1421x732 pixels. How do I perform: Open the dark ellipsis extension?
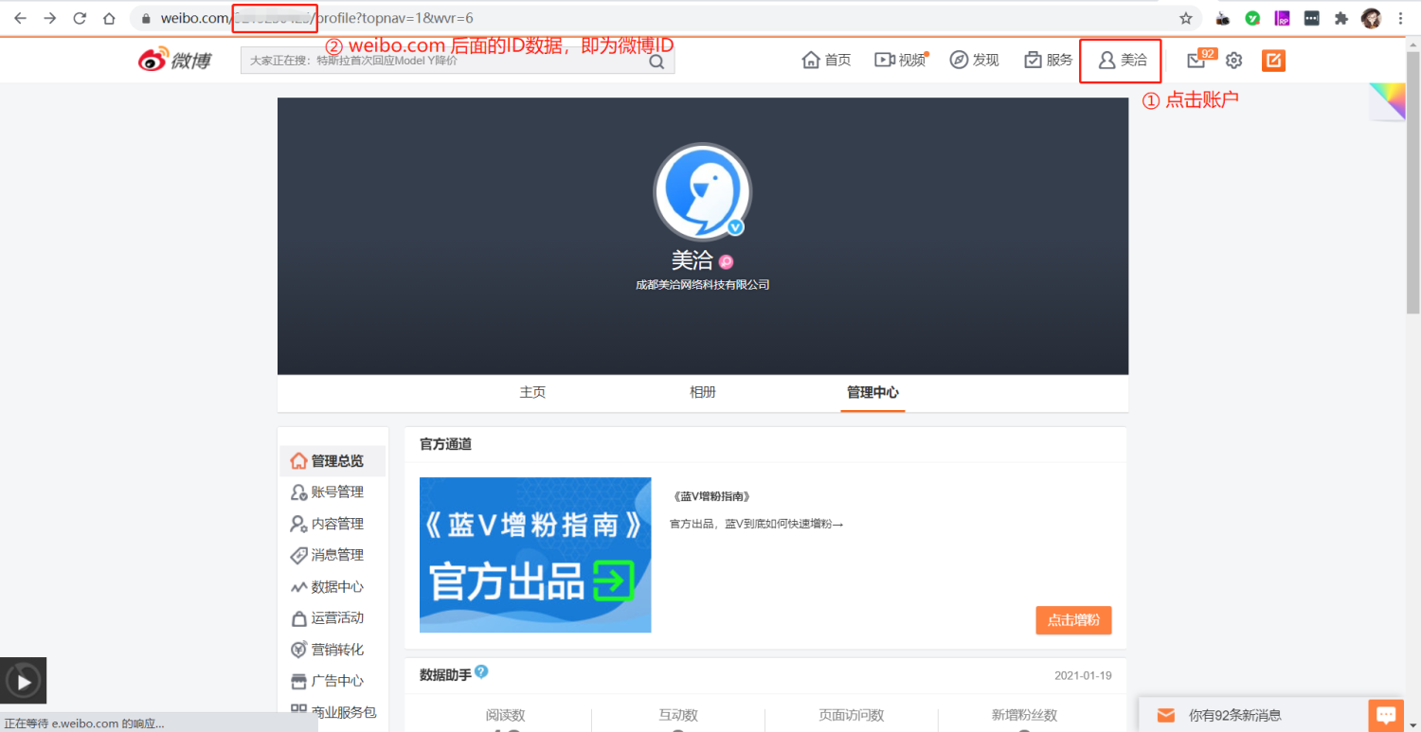point(1311,18)
